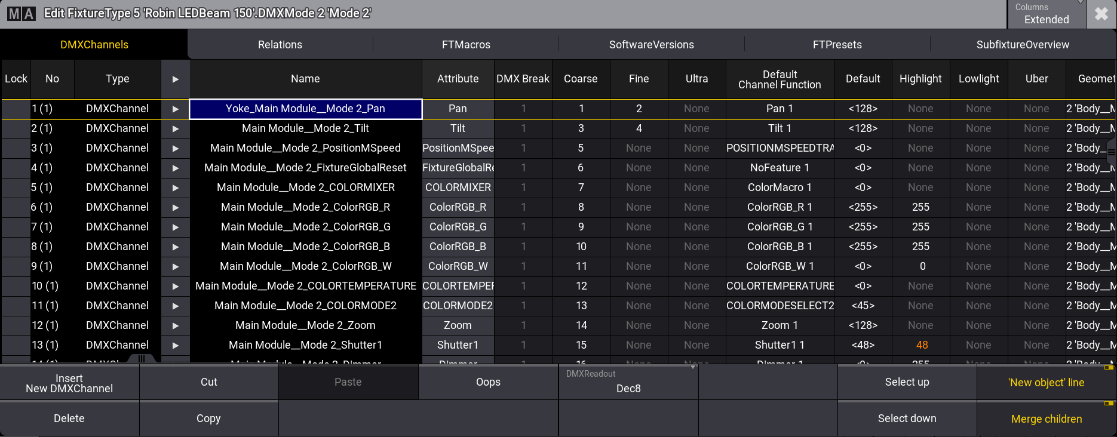The image size is (1117, 437).
Task: Click the Default Channel Function column header
Action: 780,79
